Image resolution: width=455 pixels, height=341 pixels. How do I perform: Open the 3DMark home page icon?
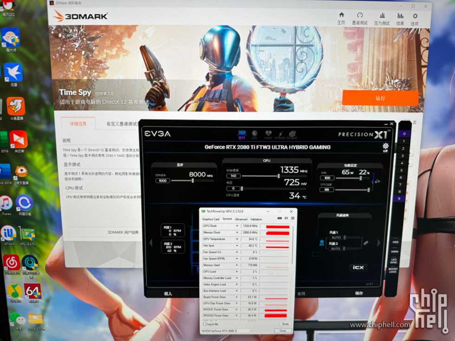[341, 18]
